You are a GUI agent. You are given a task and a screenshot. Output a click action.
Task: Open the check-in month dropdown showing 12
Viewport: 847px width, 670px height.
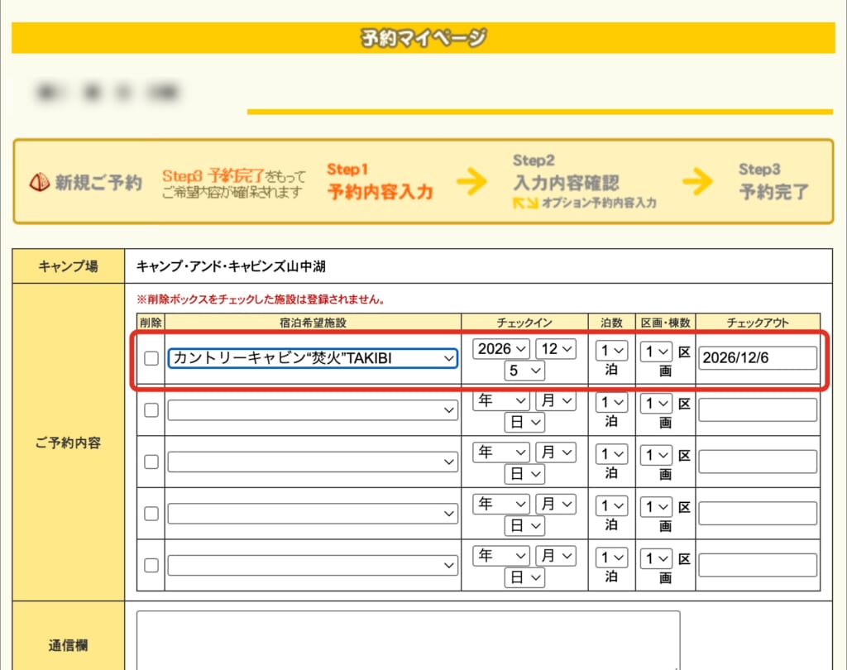point(556,348)
